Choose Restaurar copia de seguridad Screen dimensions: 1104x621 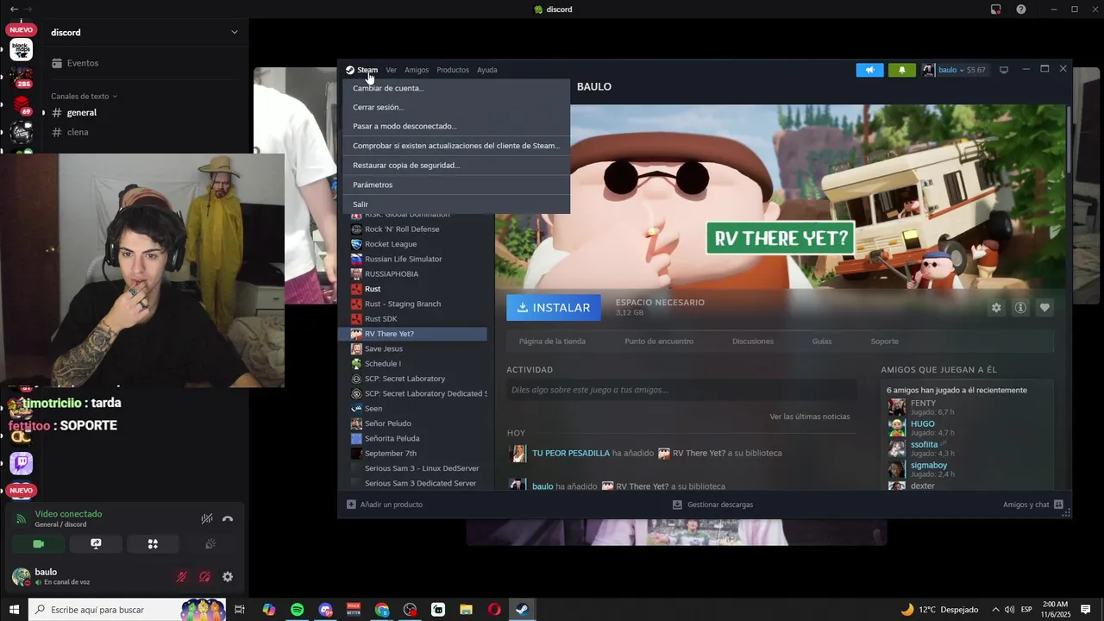456,165
